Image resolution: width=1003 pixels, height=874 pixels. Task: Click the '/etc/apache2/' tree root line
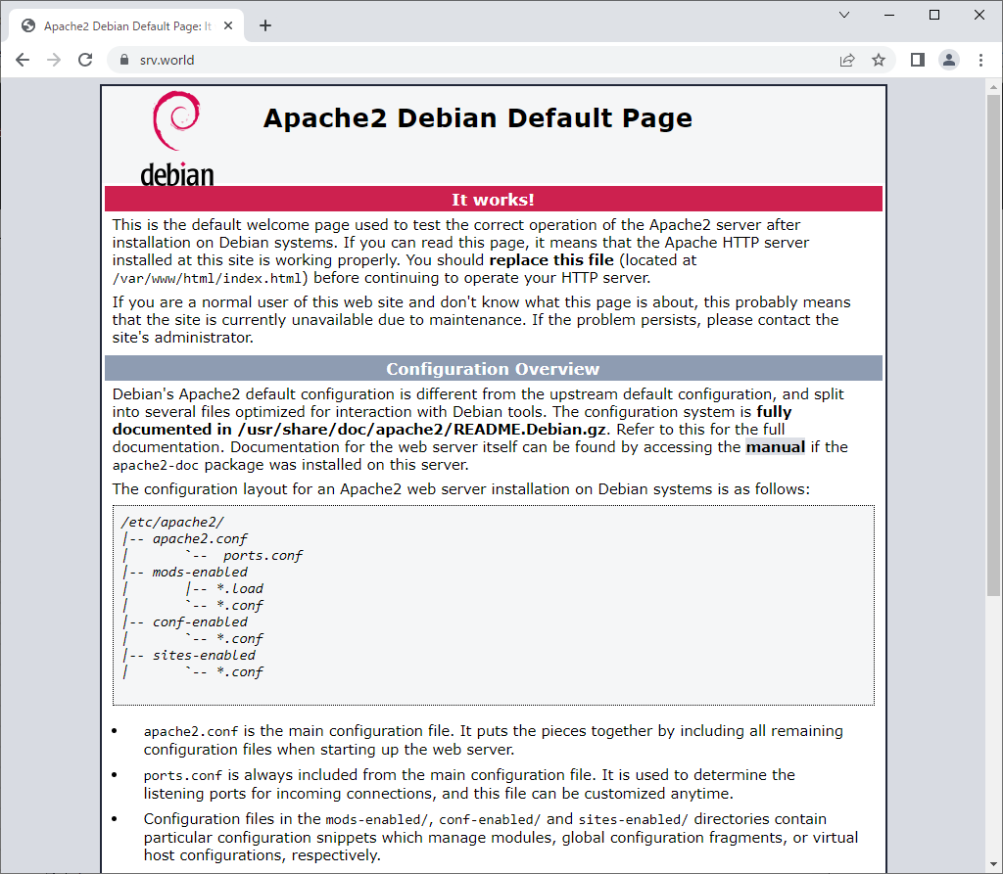172,523
